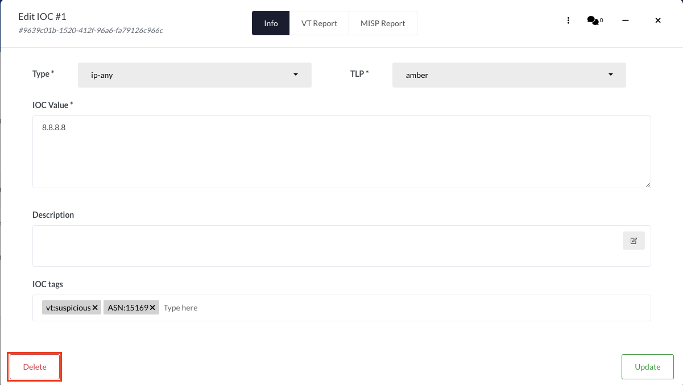683x385 pixels.
Task: Switch to the Info tab
Action: tap(271, 23)
